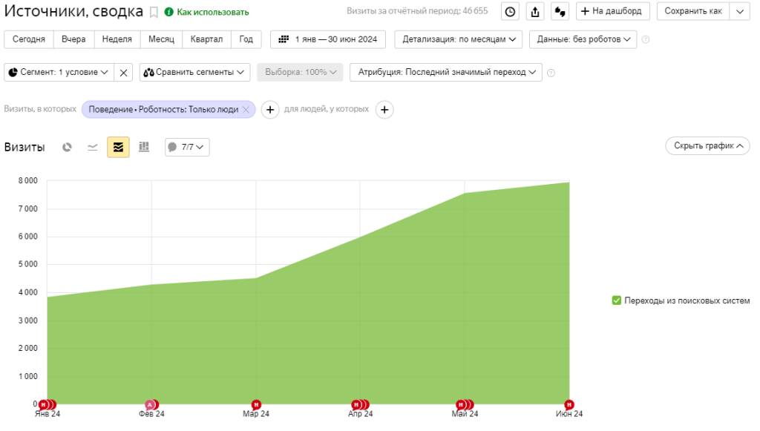Select the Квартал period tab

tap(206, 39)
